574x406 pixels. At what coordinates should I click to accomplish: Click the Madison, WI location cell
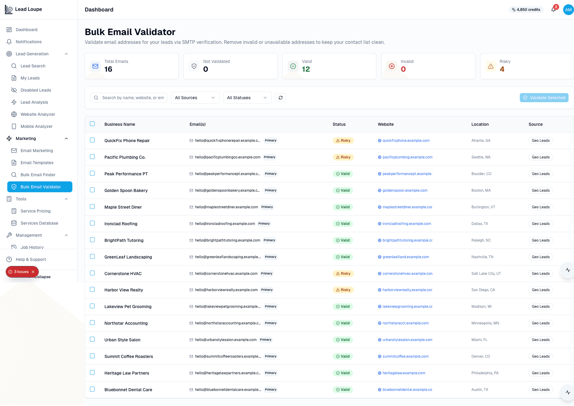point(481,307)
